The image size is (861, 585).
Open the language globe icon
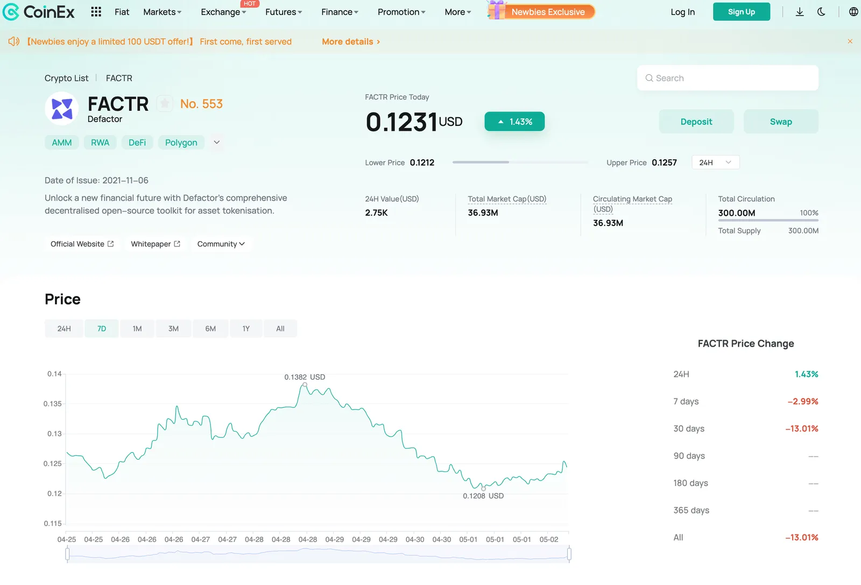point(853,12)
